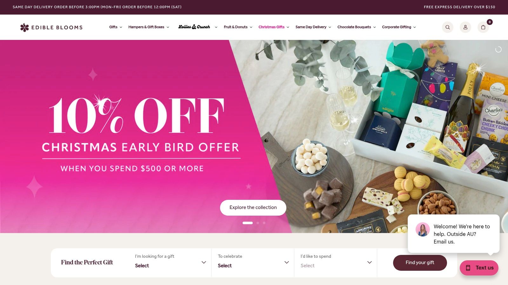Click the loading spinner on the banner
508x285 pixels.
point(498,49)
